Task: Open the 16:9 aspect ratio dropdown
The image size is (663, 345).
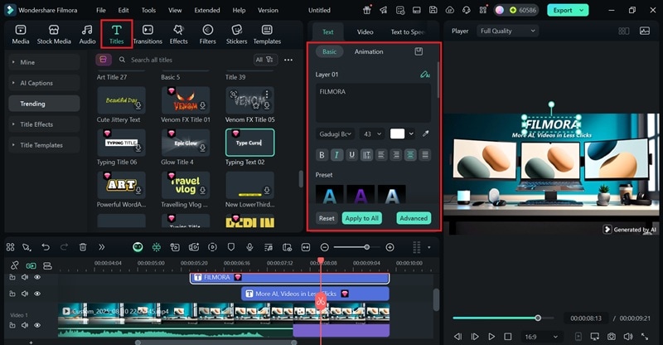Action: (541, 337)
